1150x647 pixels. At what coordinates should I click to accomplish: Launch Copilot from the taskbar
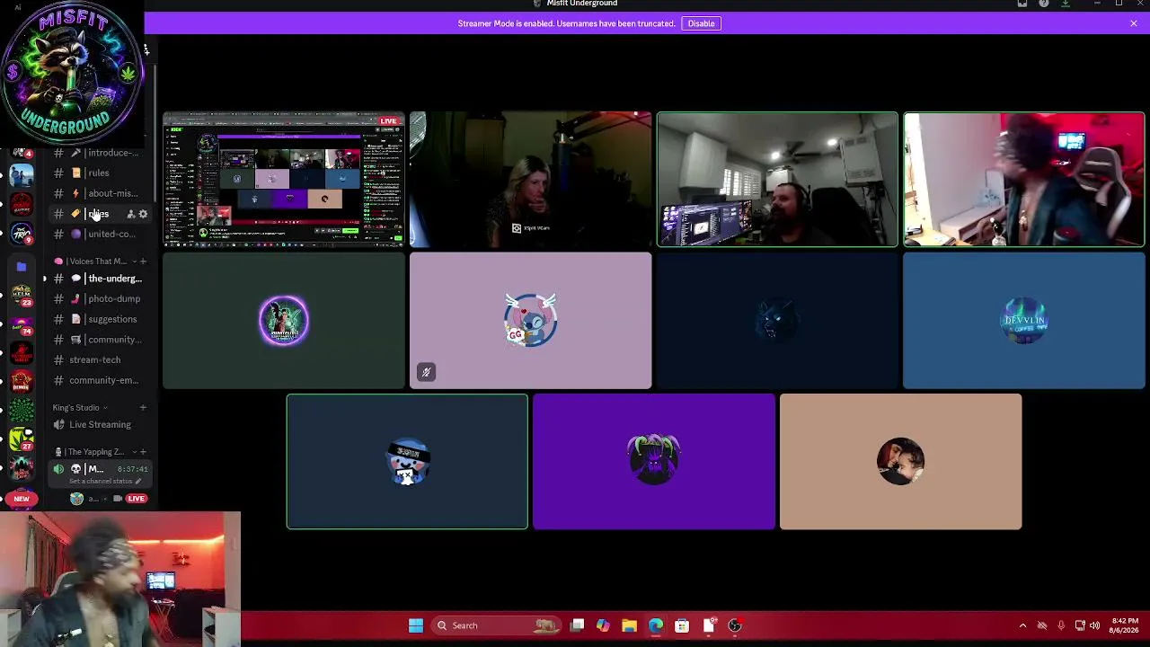[x=603, y=625]
